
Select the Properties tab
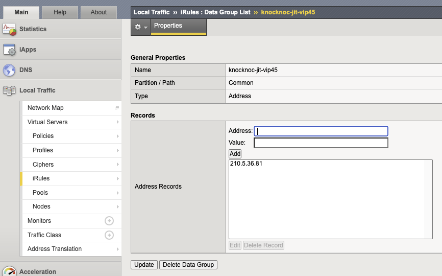(x=179, y=27)
